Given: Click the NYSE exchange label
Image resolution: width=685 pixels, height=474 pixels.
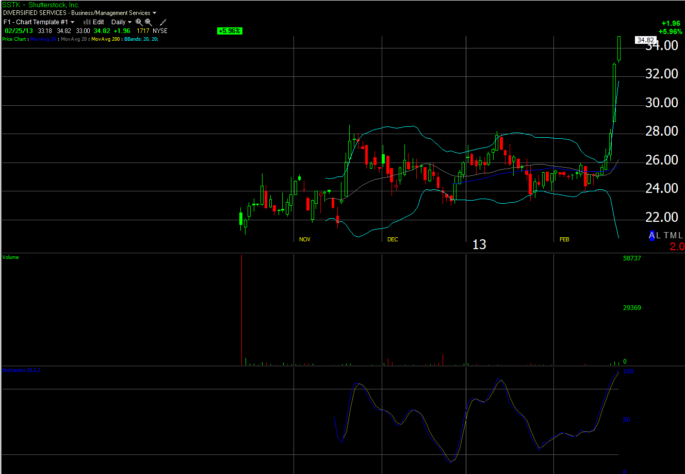Looking at the screenshot, I should click(x=160, y=31).
